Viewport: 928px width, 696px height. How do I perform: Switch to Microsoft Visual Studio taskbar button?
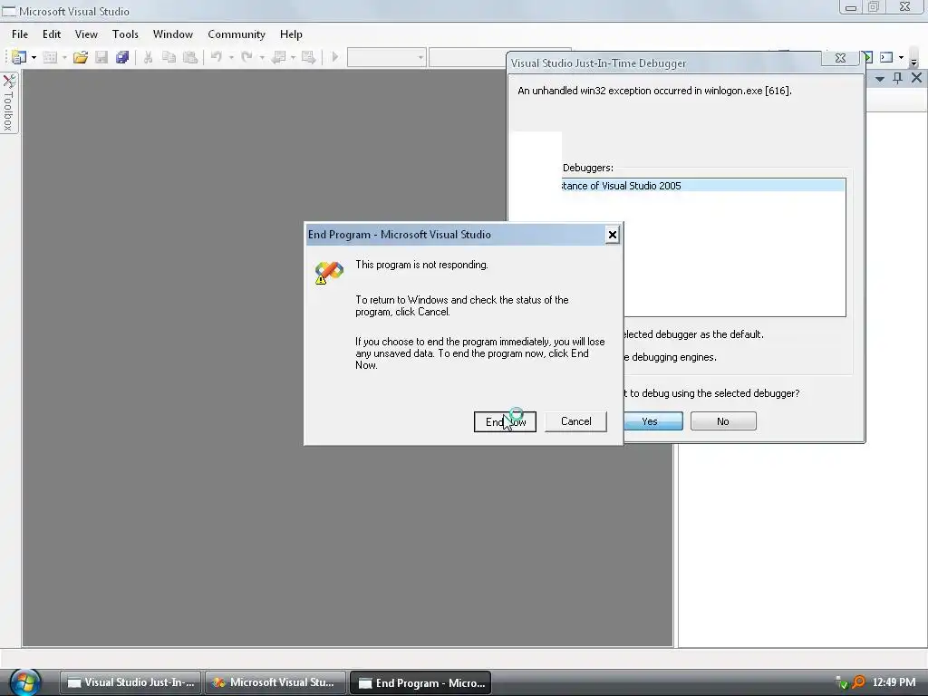click(275, 682)
